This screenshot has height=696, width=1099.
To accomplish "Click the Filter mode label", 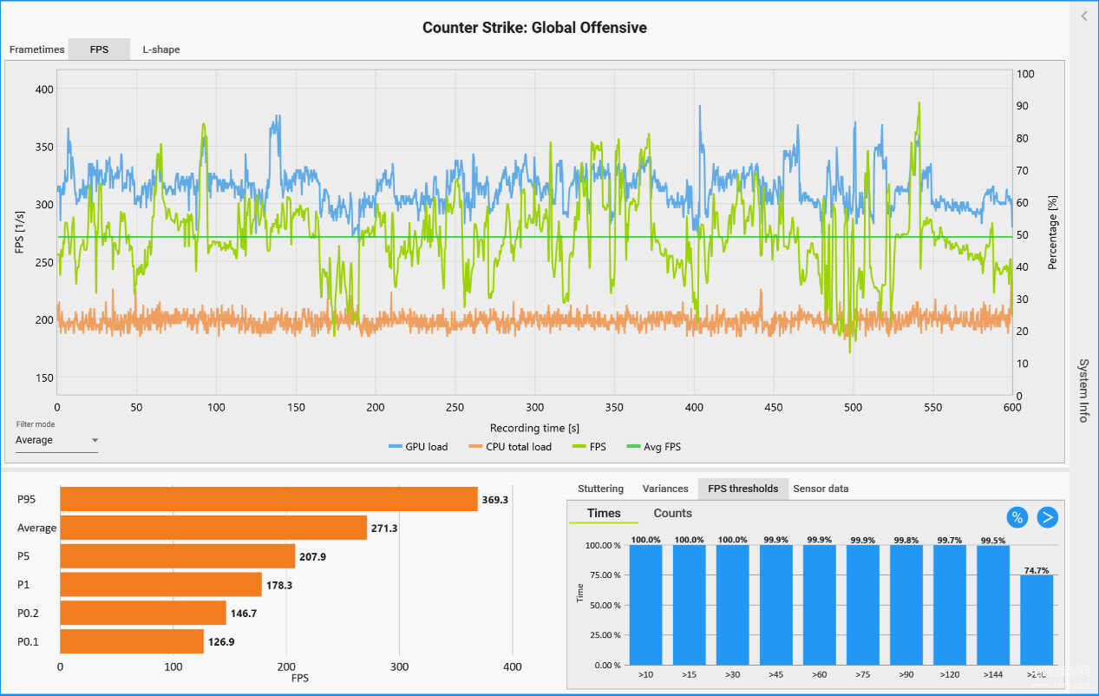I will 35,424.
